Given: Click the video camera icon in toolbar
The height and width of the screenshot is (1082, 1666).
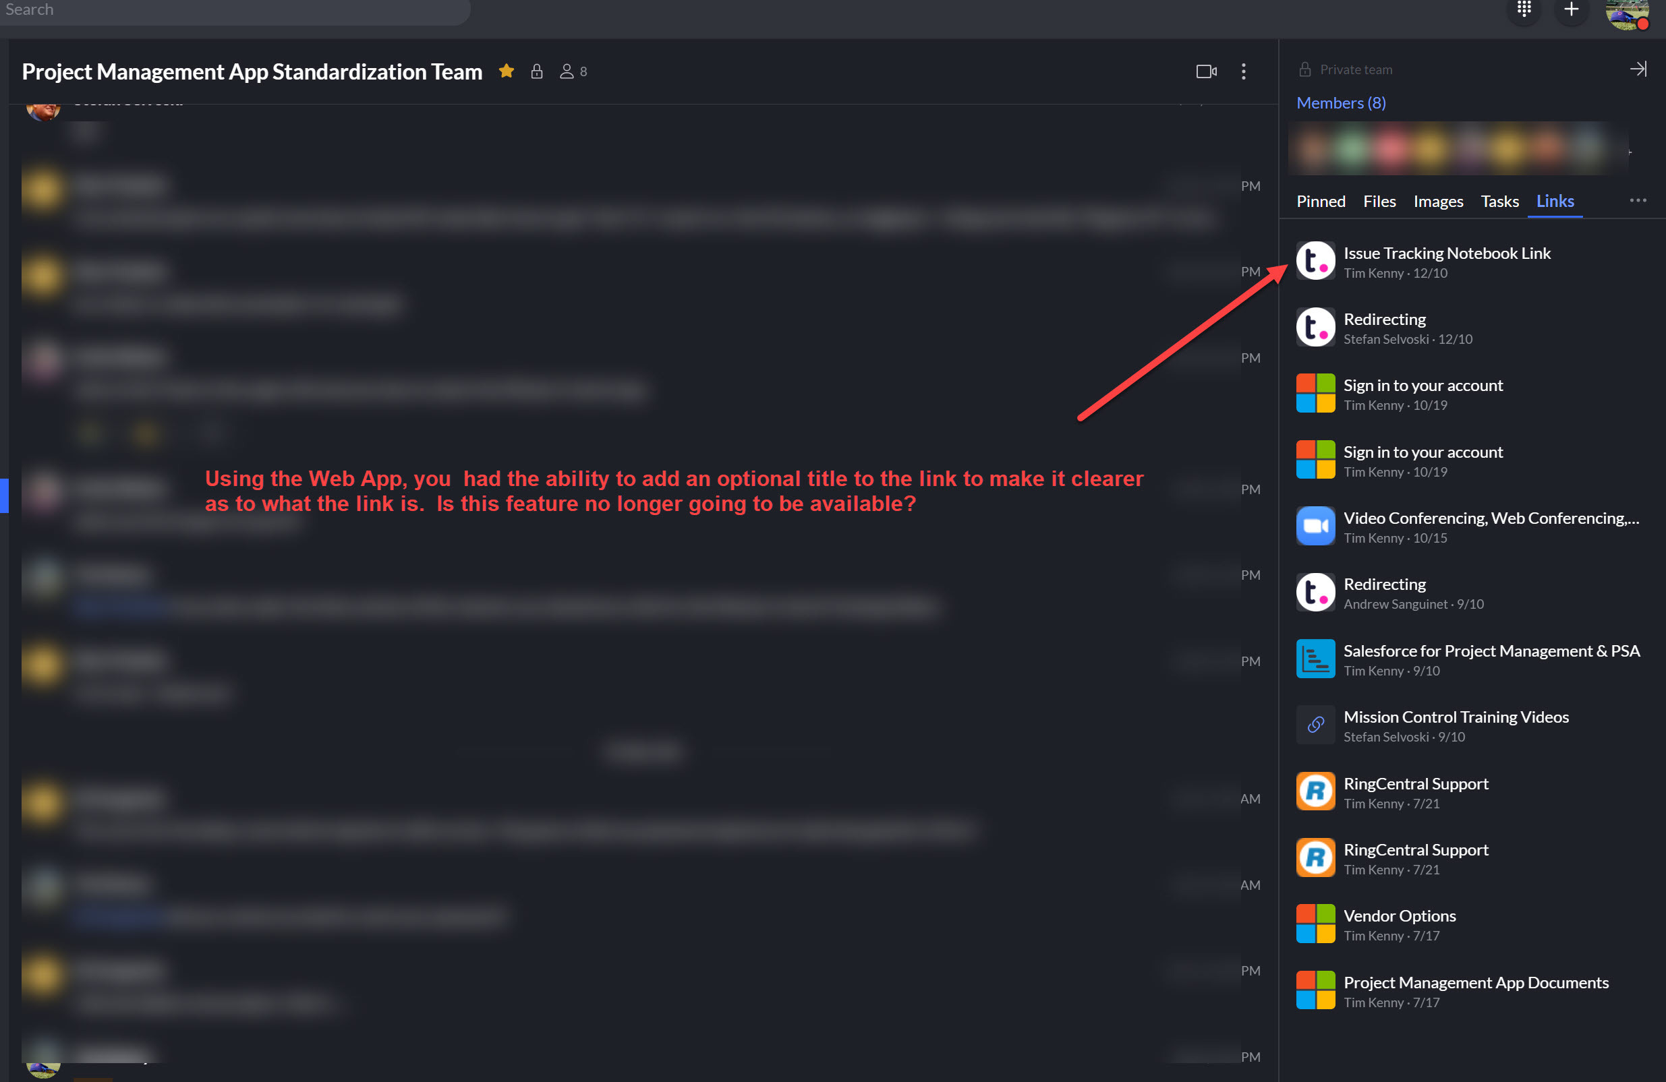Looking at the screenshot, I should point(1206,70).
